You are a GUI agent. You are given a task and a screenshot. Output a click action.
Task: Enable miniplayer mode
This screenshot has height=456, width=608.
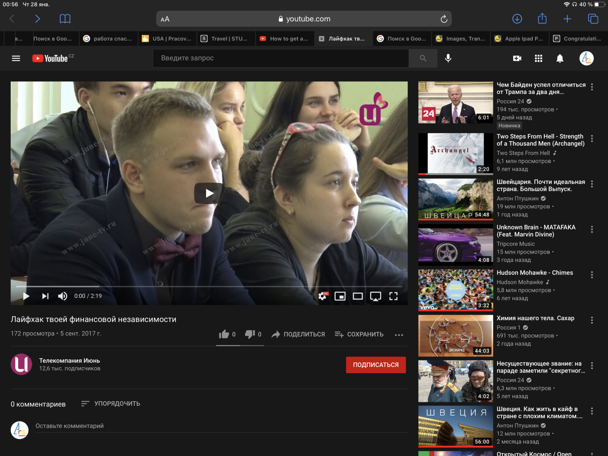[x=340, y=296]
